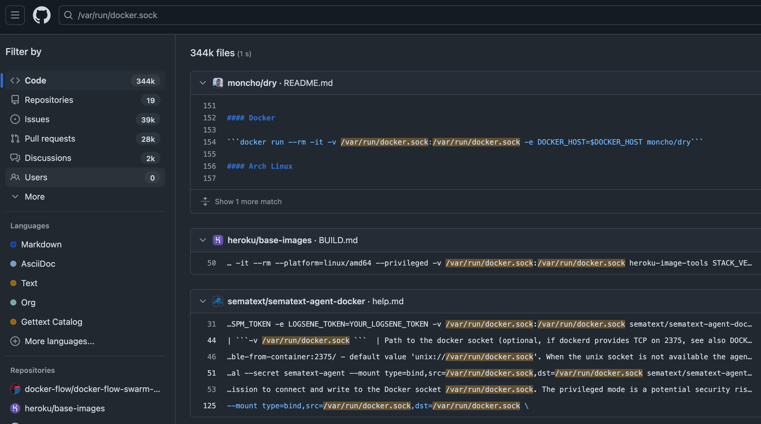
Task: Select the Repositories filter
Action: [85, 100]
